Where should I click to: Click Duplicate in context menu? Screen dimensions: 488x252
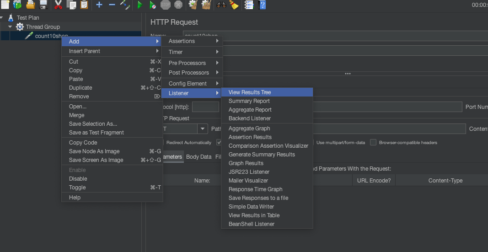point(112,88)
